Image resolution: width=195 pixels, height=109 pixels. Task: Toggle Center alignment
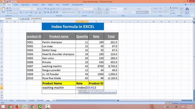pyautogui.click(x=48, y=12)
